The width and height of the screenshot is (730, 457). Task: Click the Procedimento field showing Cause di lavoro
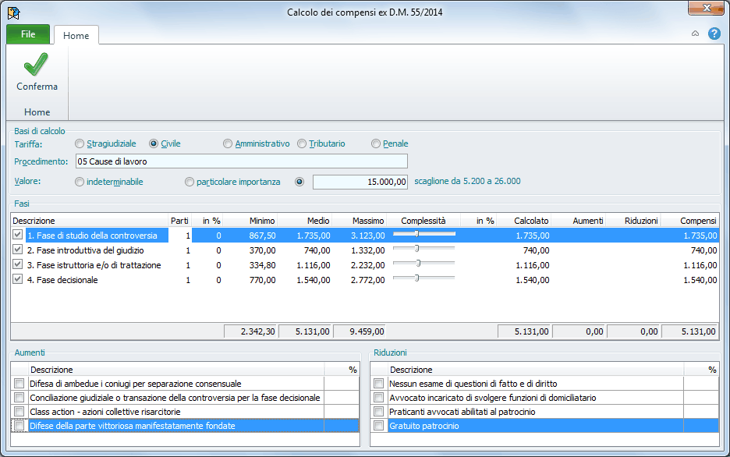[242, 161]
